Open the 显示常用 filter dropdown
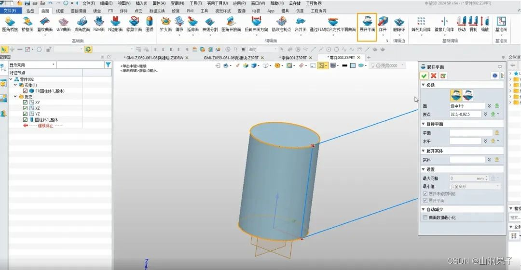Viewport: 521px width, 270px height. coord(32,65)
